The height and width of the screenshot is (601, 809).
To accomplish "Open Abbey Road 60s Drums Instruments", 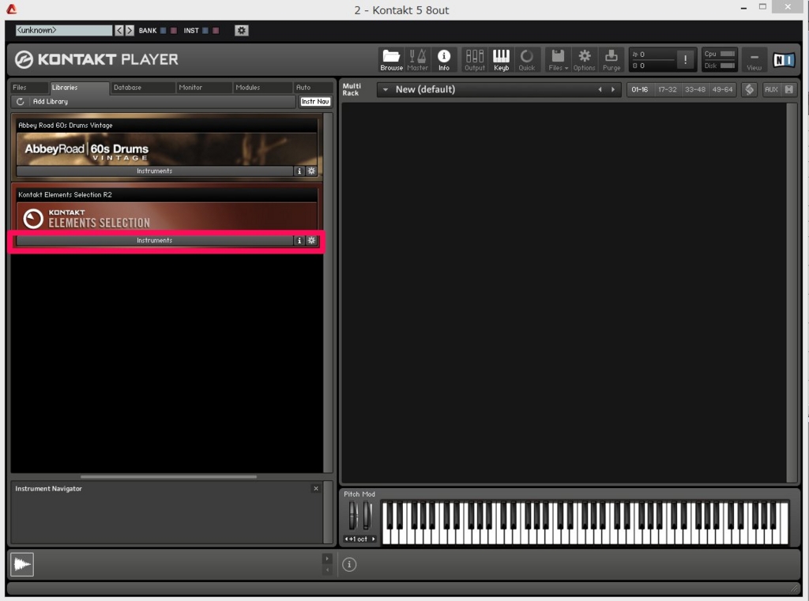I will click(x=154, y=171).
